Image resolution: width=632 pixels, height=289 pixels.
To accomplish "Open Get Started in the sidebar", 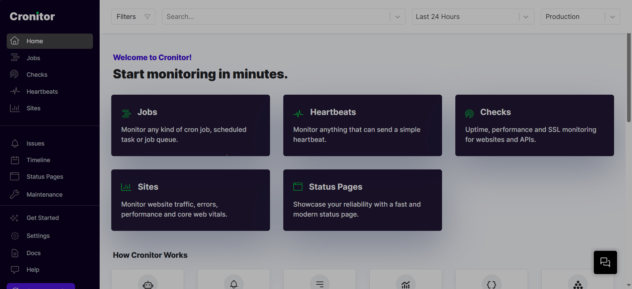I will [50, 218].
